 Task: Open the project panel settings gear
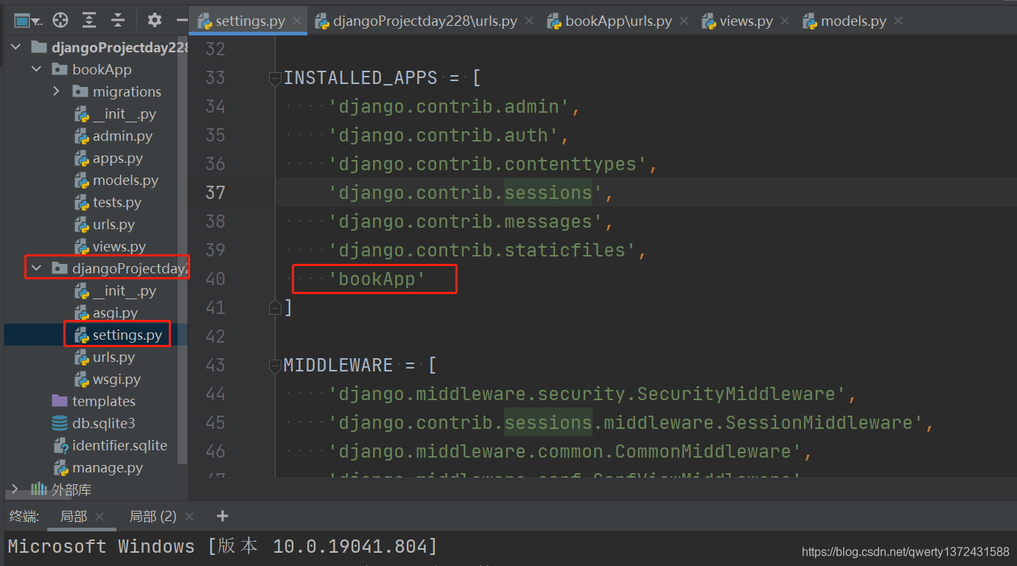[x=154, y=21]
